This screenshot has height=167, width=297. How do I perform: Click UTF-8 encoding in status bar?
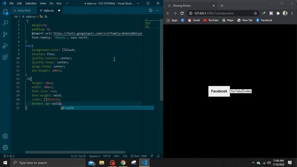pos(107,156)
